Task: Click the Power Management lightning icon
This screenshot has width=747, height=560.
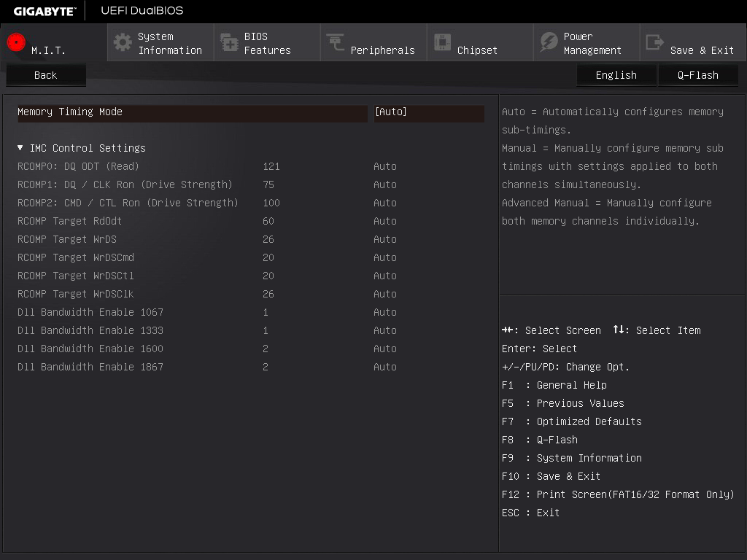Action: point(549,42)
